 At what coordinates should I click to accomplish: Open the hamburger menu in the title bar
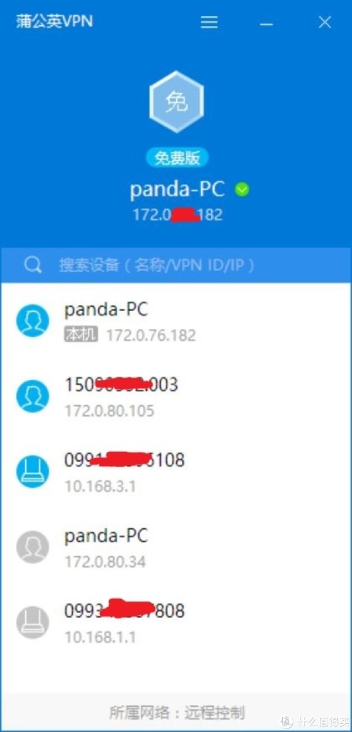(209, 22)
